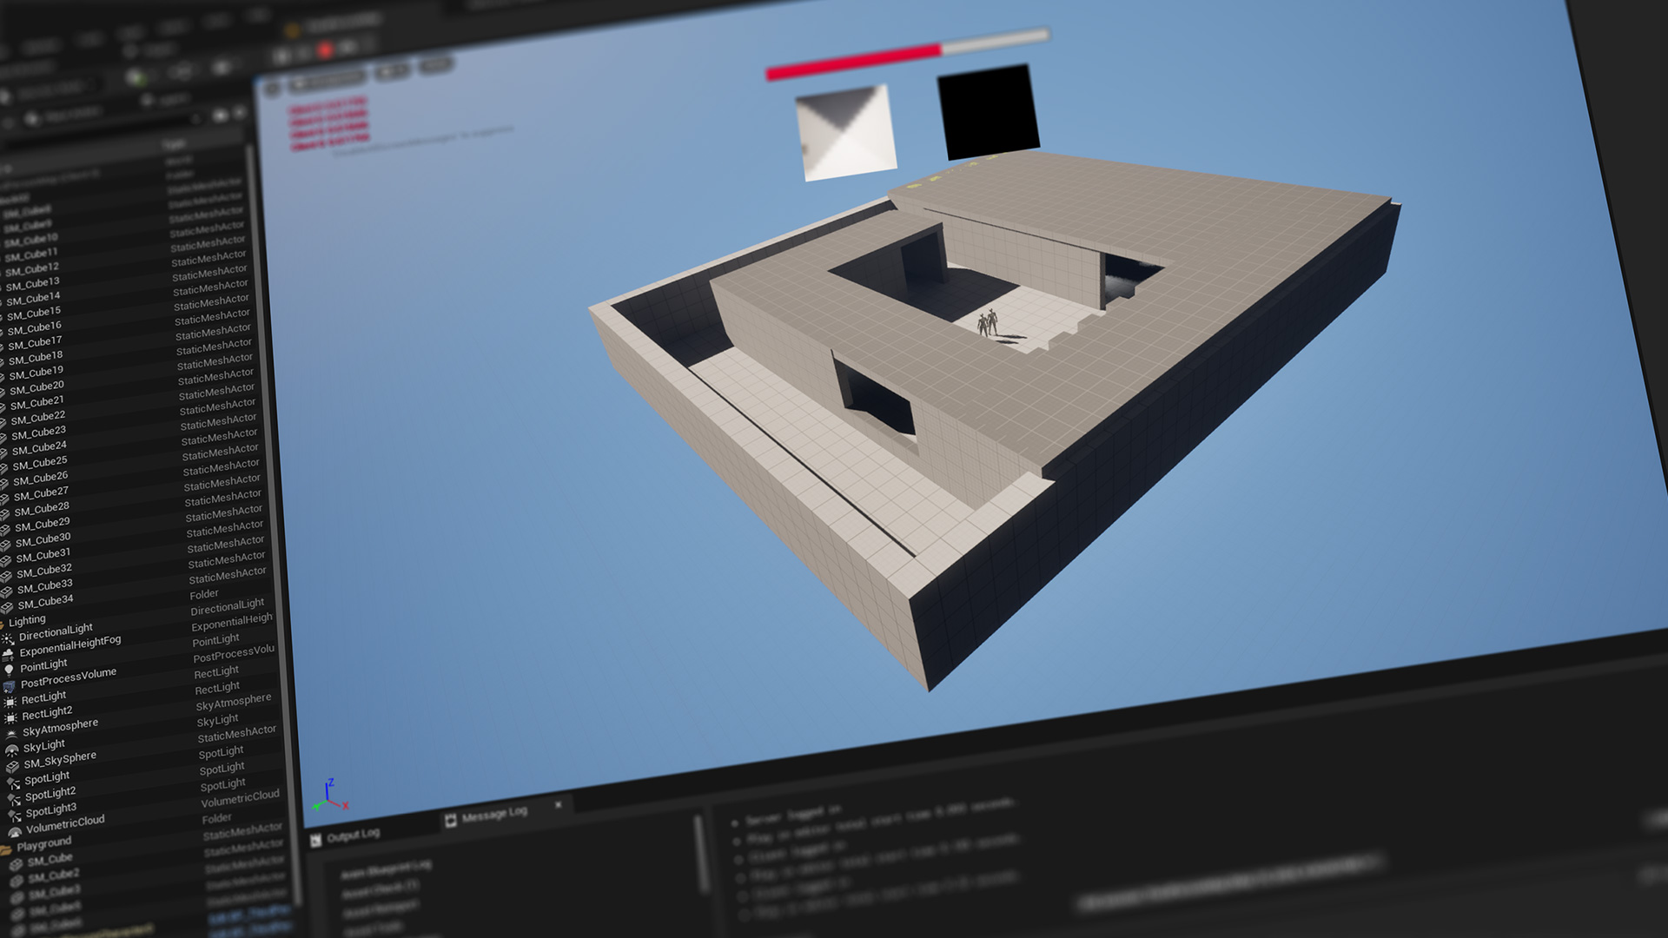Click the white gradient square thumbnail
1668x938 pixels.
[845, 132]
